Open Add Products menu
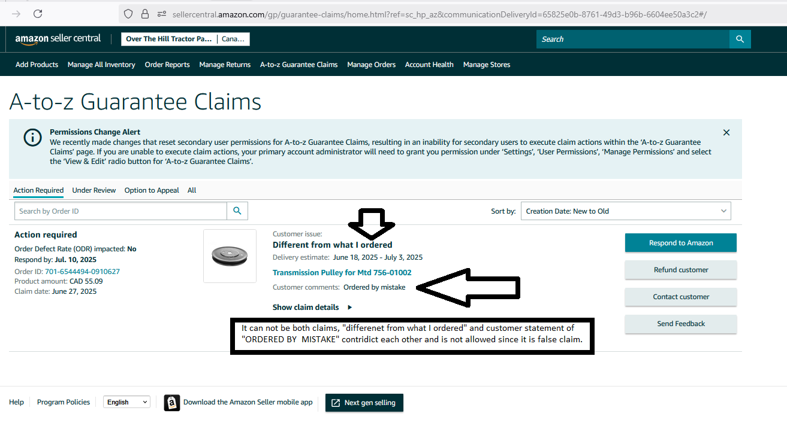This screenshot has height=429, width=787. [x=37, y=65]
